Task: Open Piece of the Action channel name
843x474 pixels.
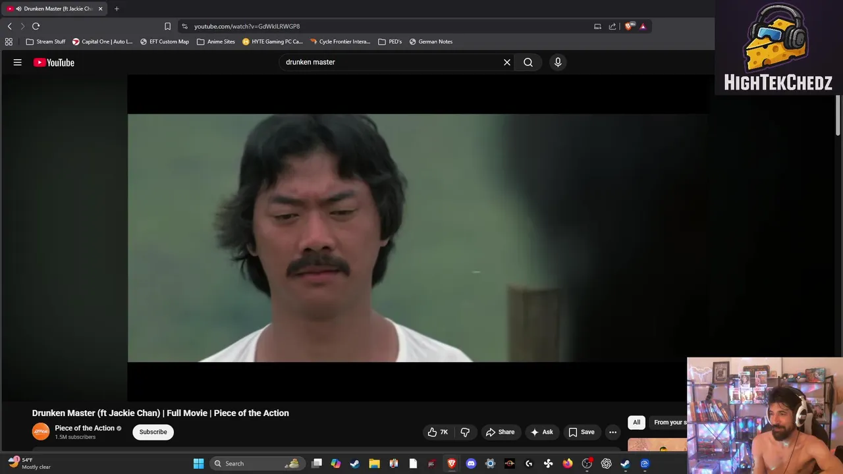Action: (x=84, y=428)
